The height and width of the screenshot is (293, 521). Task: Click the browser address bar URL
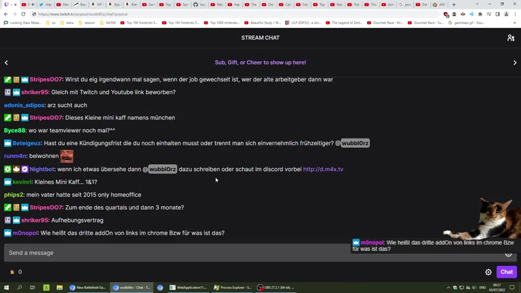(83, 14)
